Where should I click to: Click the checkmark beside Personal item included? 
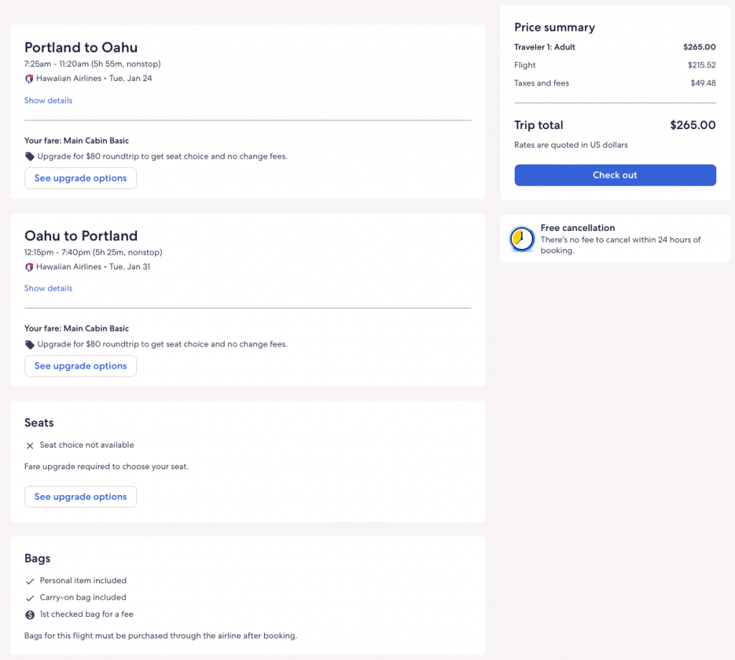(x=30, y=581)
